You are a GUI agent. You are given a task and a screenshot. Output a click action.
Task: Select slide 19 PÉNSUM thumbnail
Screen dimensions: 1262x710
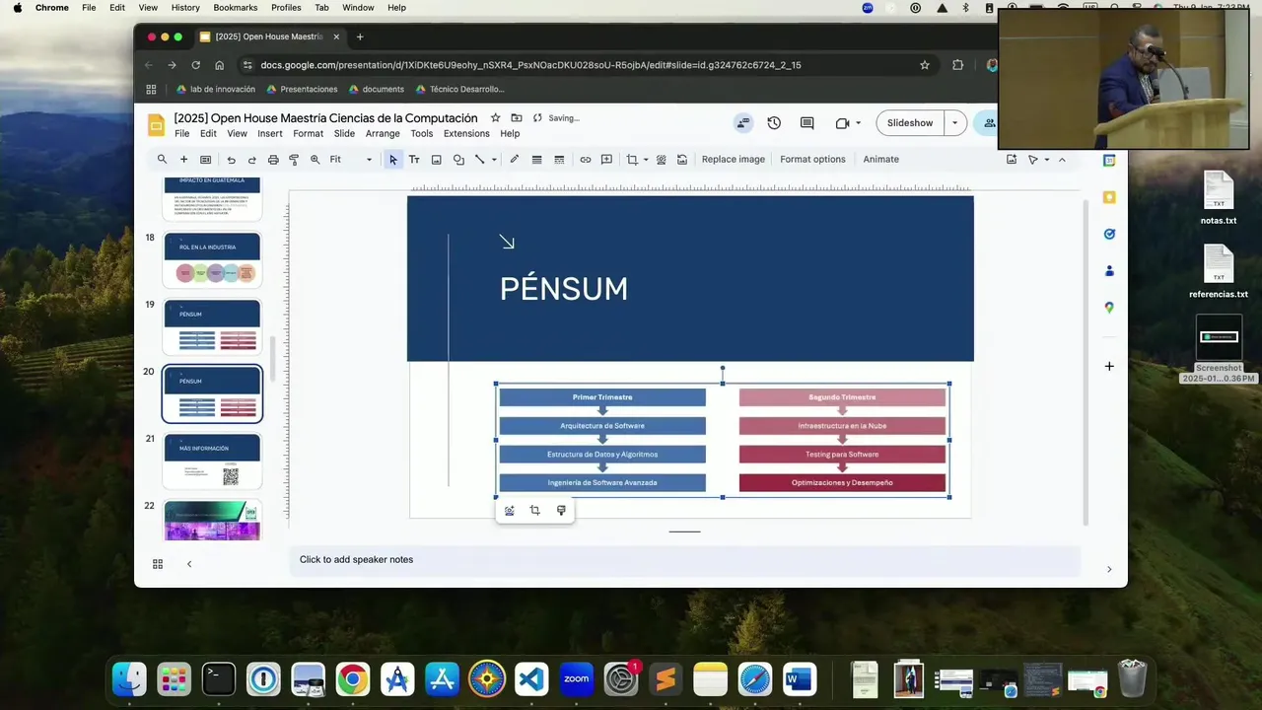coord(212,326)
